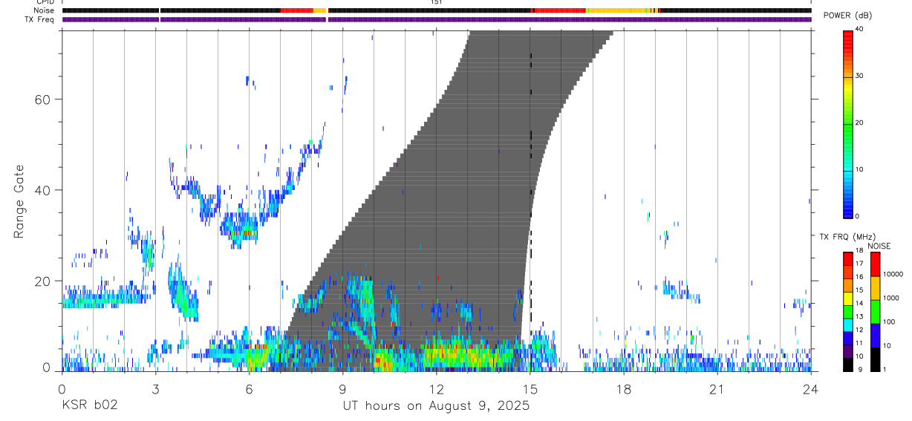Click the 24 tick on the UT hours axis

[x=811, y=388]
